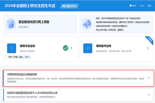Open the 已取消的报名信息 link

click(x=112, y=26)
